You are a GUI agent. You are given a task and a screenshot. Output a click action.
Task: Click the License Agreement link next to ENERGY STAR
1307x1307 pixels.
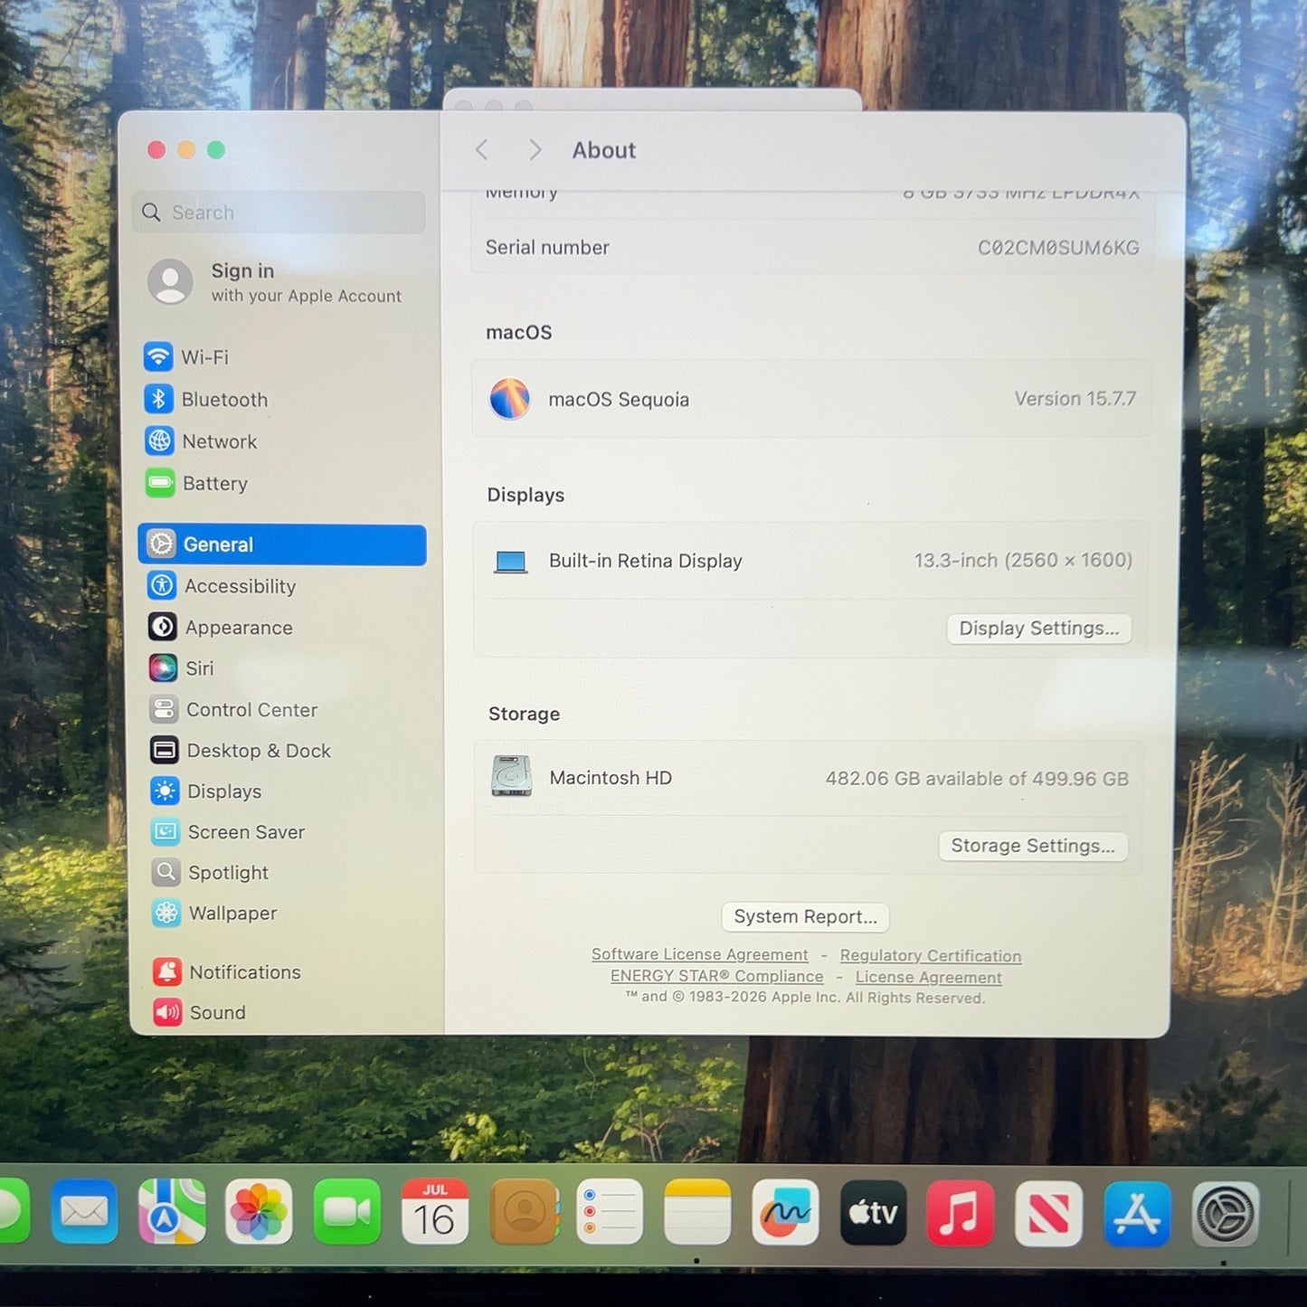coord(929,977)
